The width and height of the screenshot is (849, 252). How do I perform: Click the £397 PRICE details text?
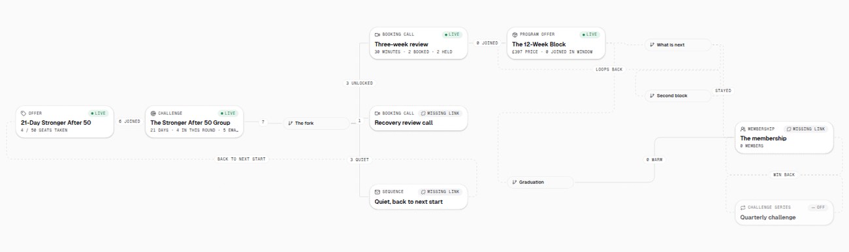coord(553,52)
